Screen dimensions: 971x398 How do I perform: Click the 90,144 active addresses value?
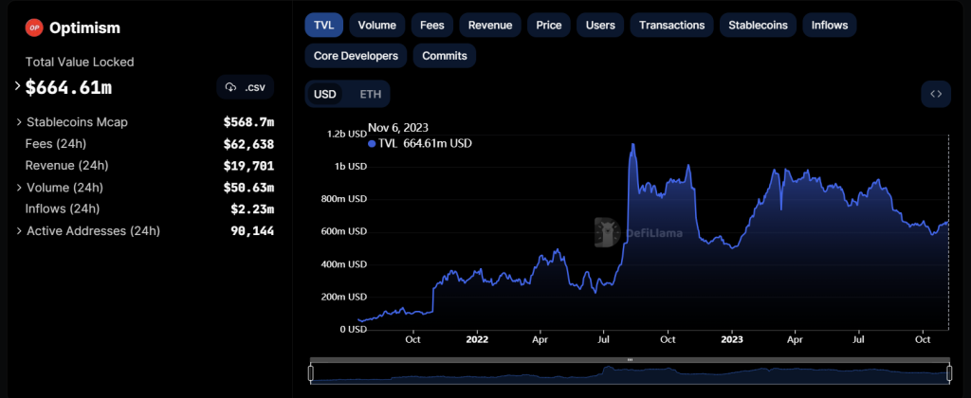pos(252,231)
